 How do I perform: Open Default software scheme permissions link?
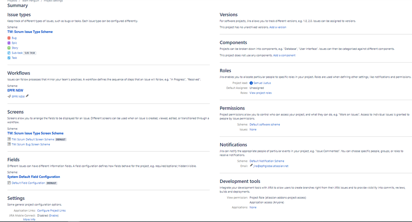point(265,125)
